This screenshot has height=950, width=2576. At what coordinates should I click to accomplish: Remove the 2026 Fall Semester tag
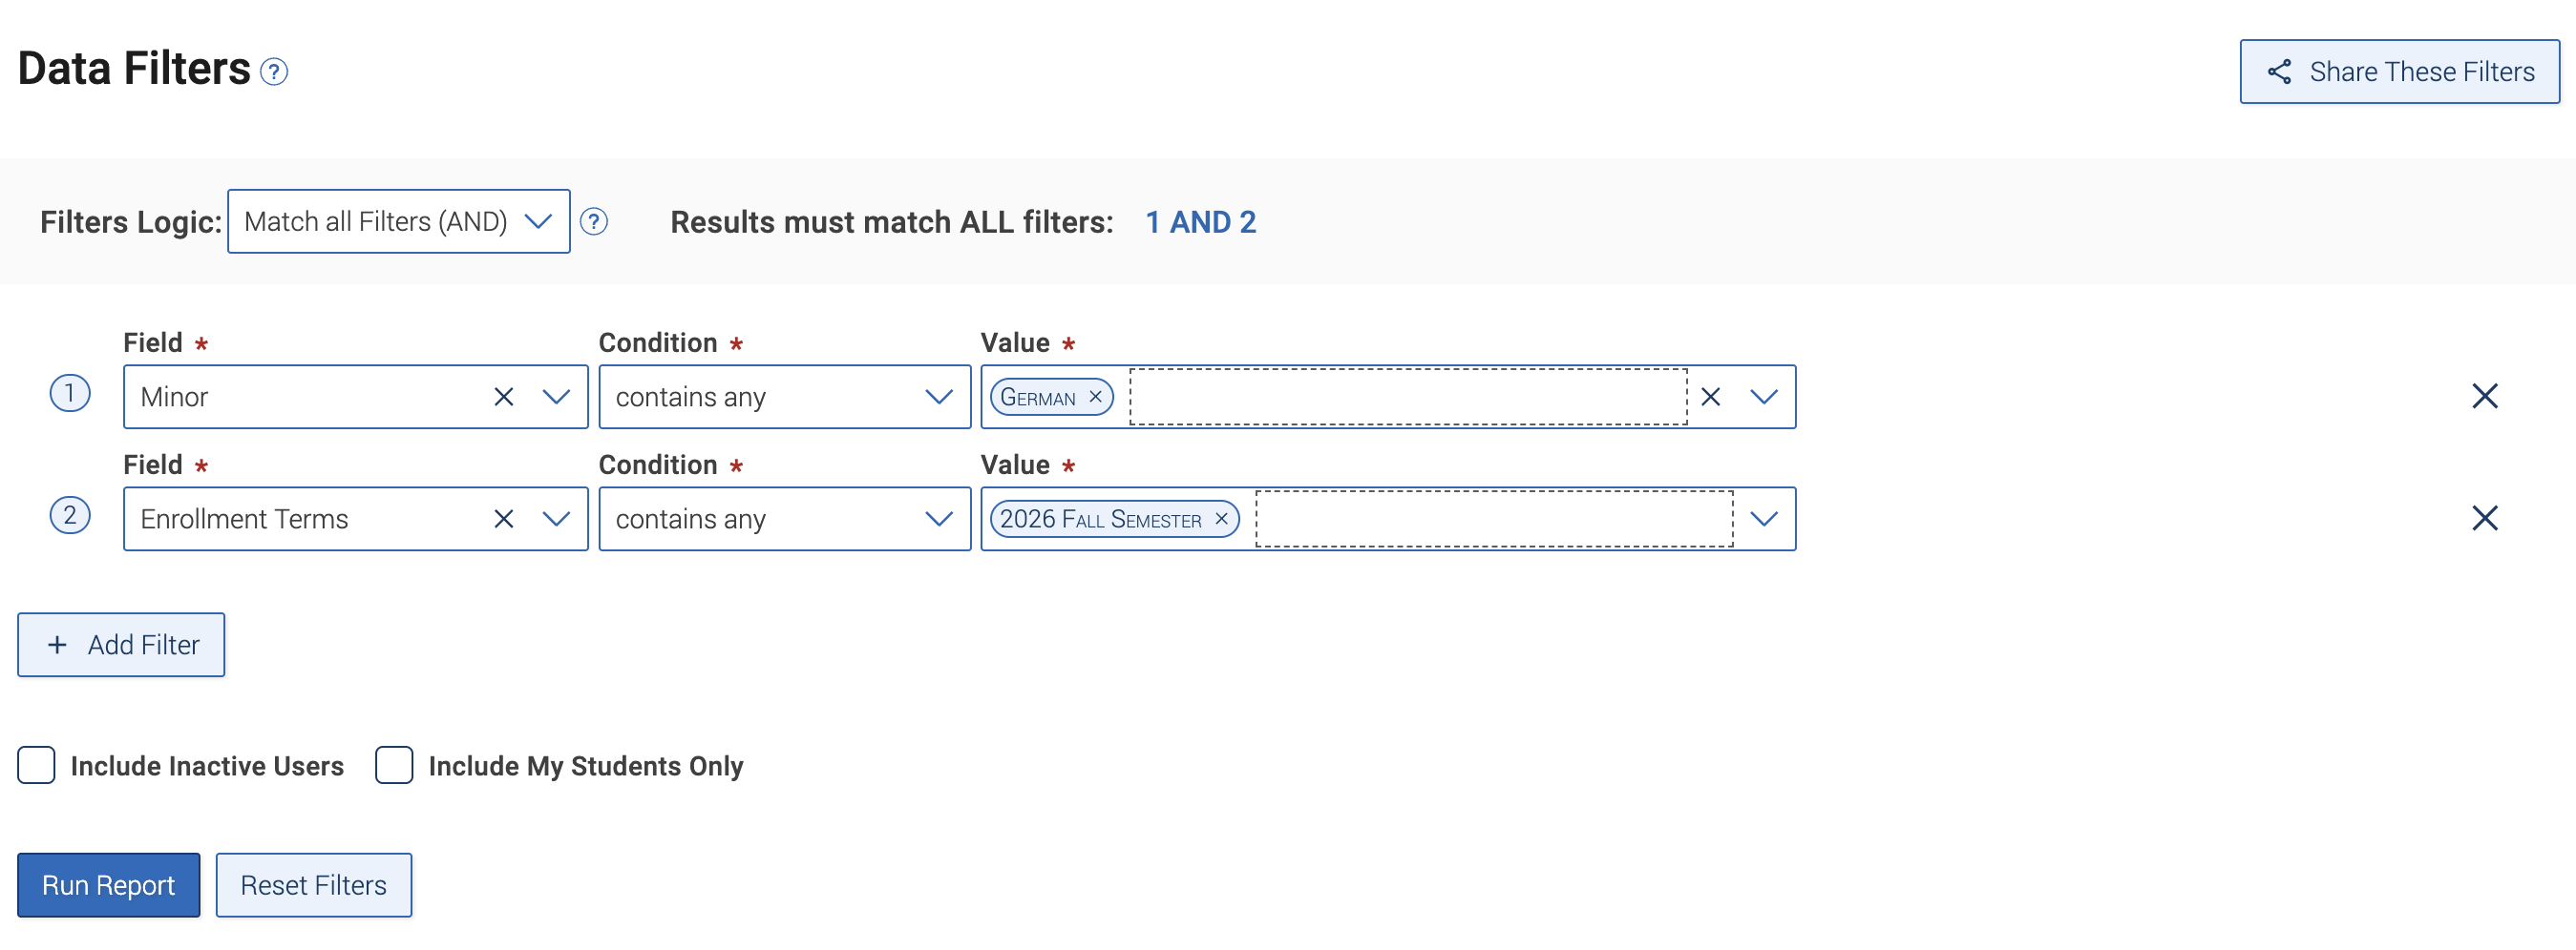1221,519
